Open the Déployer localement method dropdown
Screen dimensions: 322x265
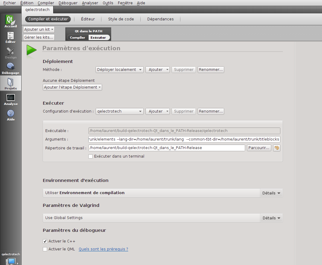(119, 70)
